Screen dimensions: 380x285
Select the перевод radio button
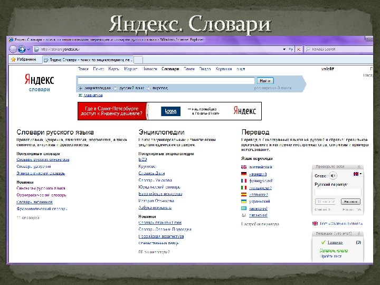pyautogui.click(x=148, y=88)
